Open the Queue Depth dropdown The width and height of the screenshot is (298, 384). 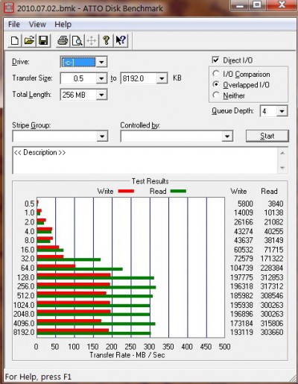pos(282,111)
